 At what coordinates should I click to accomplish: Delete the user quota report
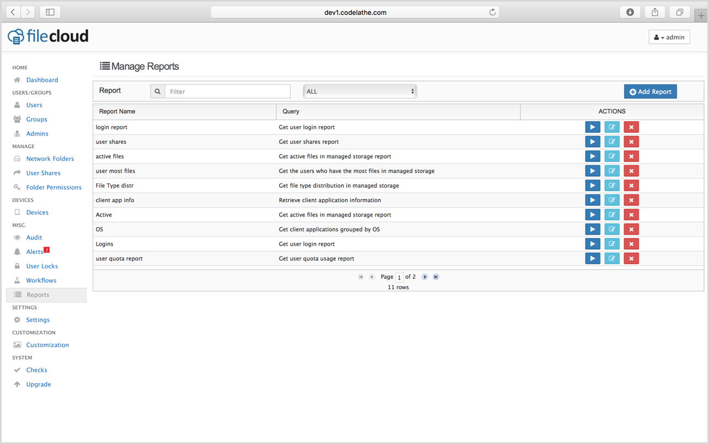click(x=631, y=258)
